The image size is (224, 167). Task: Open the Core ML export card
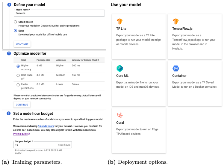point(139,83)
